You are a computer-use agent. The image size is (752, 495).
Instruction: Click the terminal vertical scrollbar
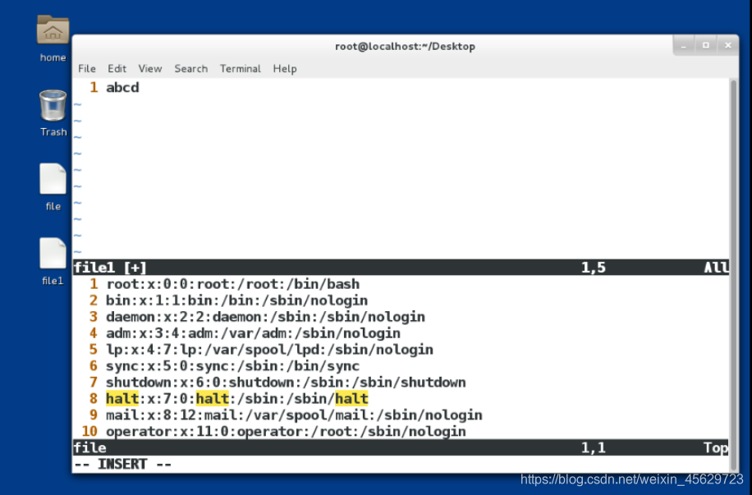coord(733,275)
